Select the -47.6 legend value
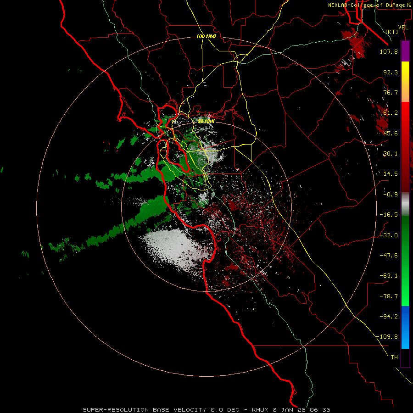 (389, 256)
